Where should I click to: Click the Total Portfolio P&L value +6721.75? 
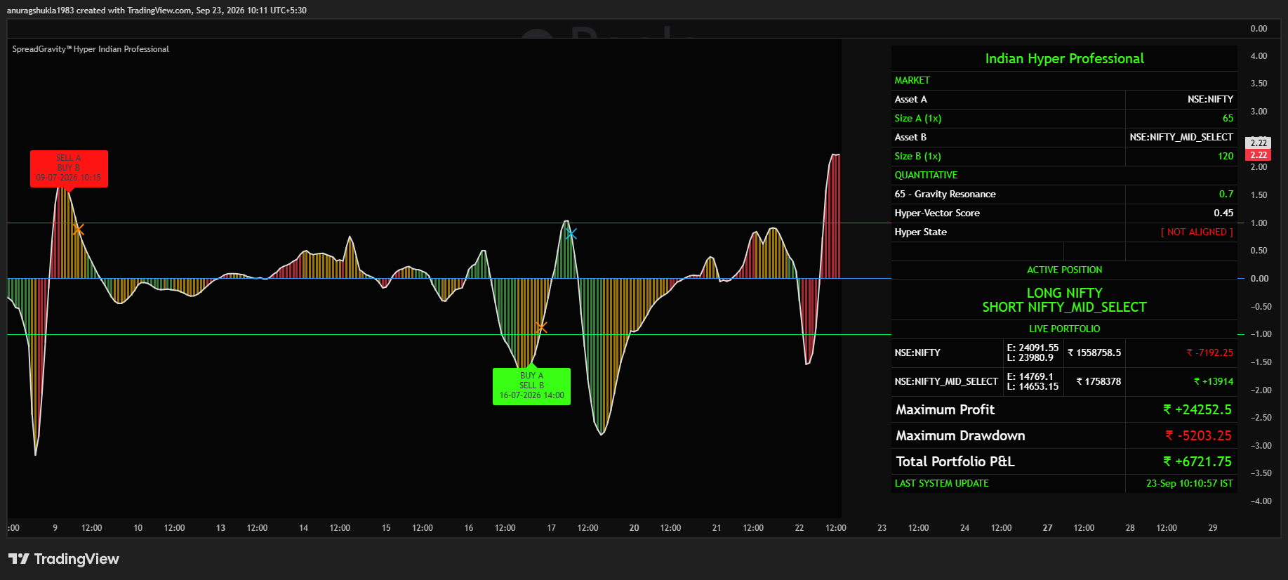(x=1197, y=462)
